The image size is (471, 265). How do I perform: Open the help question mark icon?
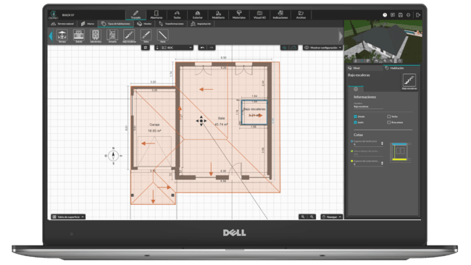click(385, 14)
